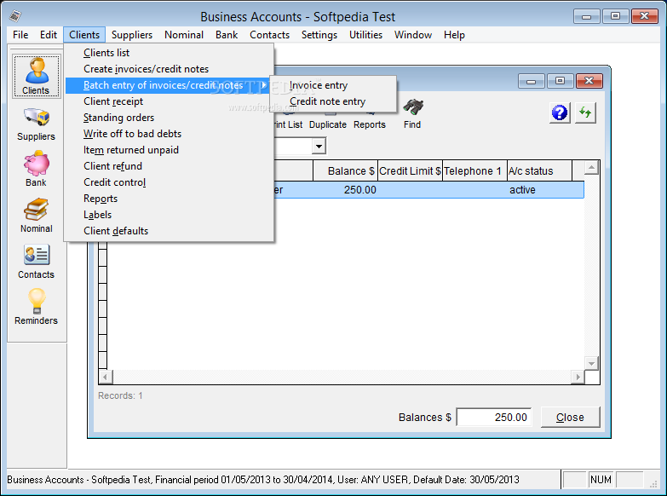Choose Client refund menu entry

tap(170, 166)
